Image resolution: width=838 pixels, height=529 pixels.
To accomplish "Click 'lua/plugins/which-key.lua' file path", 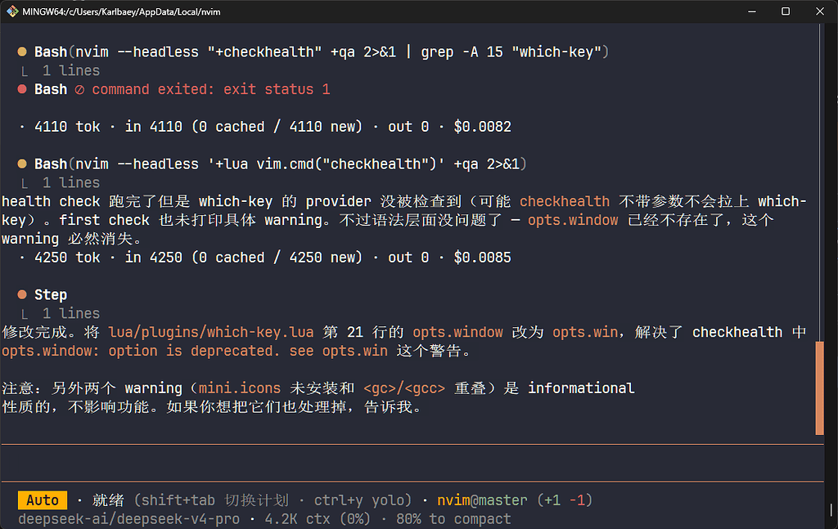I will 211,332.
